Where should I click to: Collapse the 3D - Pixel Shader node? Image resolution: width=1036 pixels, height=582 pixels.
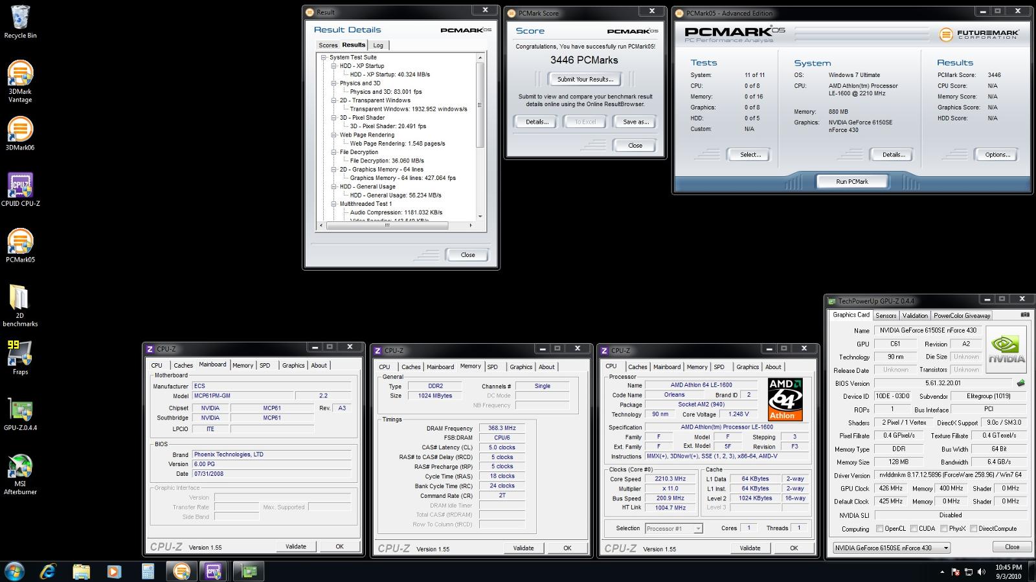334,118
